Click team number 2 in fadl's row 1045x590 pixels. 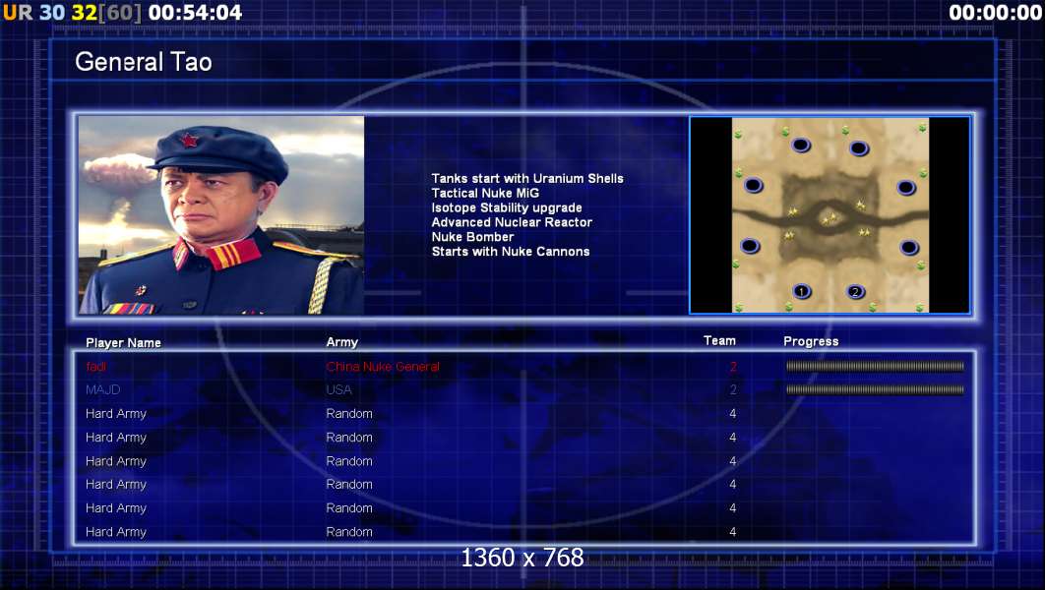[733, 366]
